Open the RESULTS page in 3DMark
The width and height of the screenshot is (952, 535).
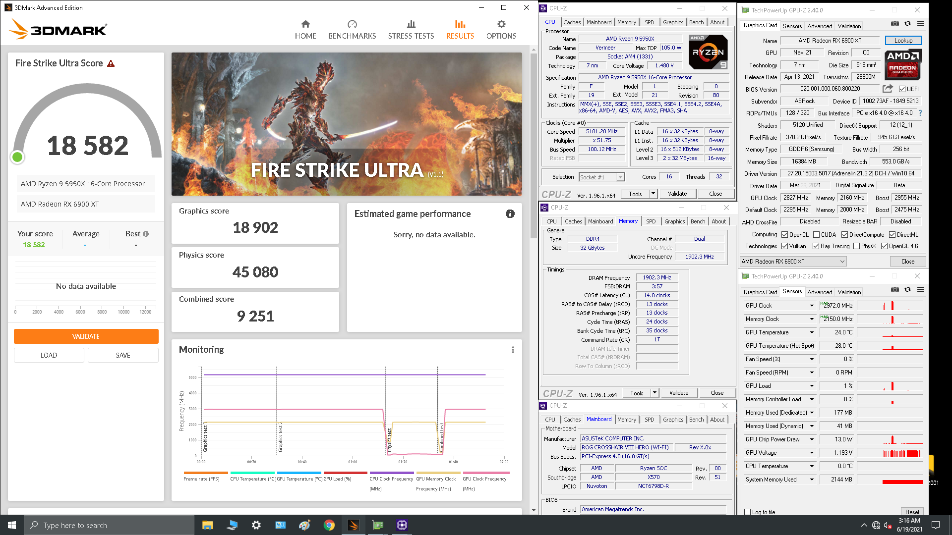[x=460, y=30]
